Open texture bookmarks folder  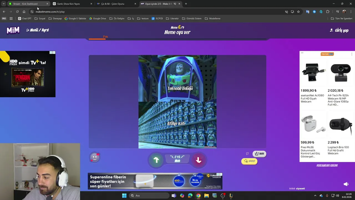pyautogui.click(x=143, y=19)
